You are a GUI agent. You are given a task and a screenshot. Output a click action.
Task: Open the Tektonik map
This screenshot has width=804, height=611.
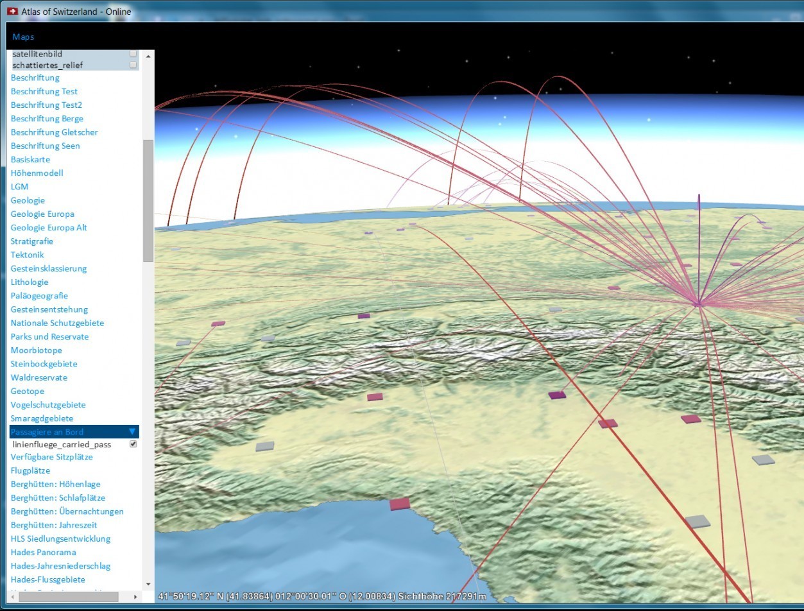click(28, 255)
